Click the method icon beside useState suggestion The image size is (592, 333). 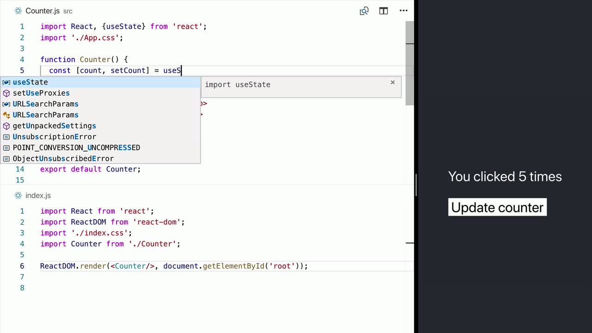[6, 82]
